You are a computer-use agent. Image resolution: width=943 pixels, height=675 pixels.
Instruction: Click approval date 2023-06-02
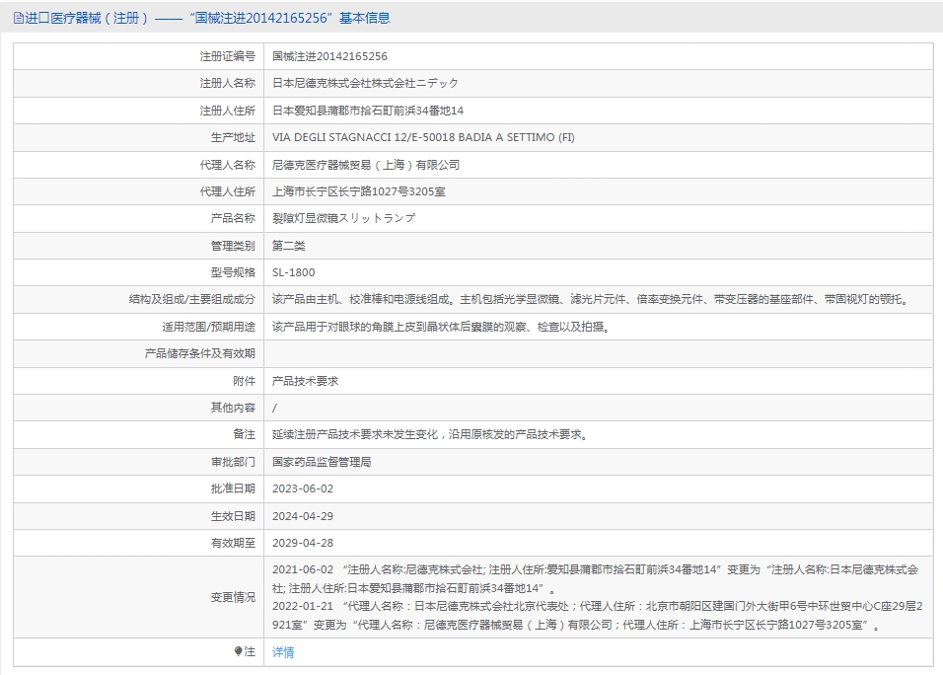303,489
